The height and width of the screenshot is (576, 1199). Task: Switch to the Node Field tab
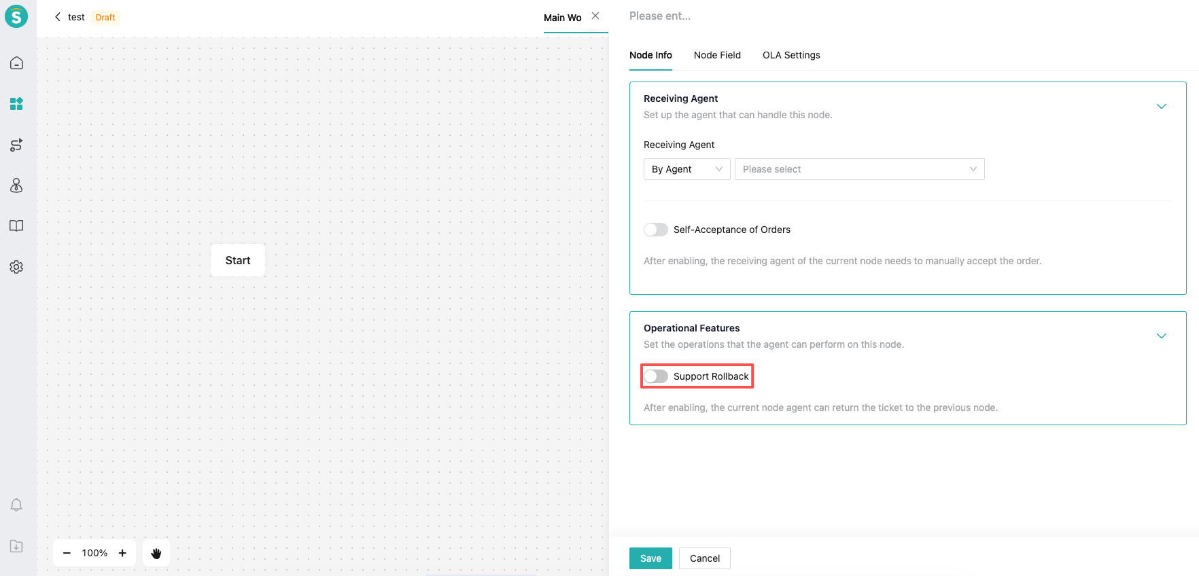717,55
